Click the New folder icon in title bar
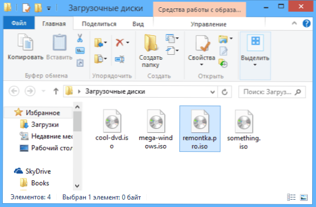316x207 pixels. (38, 8)
